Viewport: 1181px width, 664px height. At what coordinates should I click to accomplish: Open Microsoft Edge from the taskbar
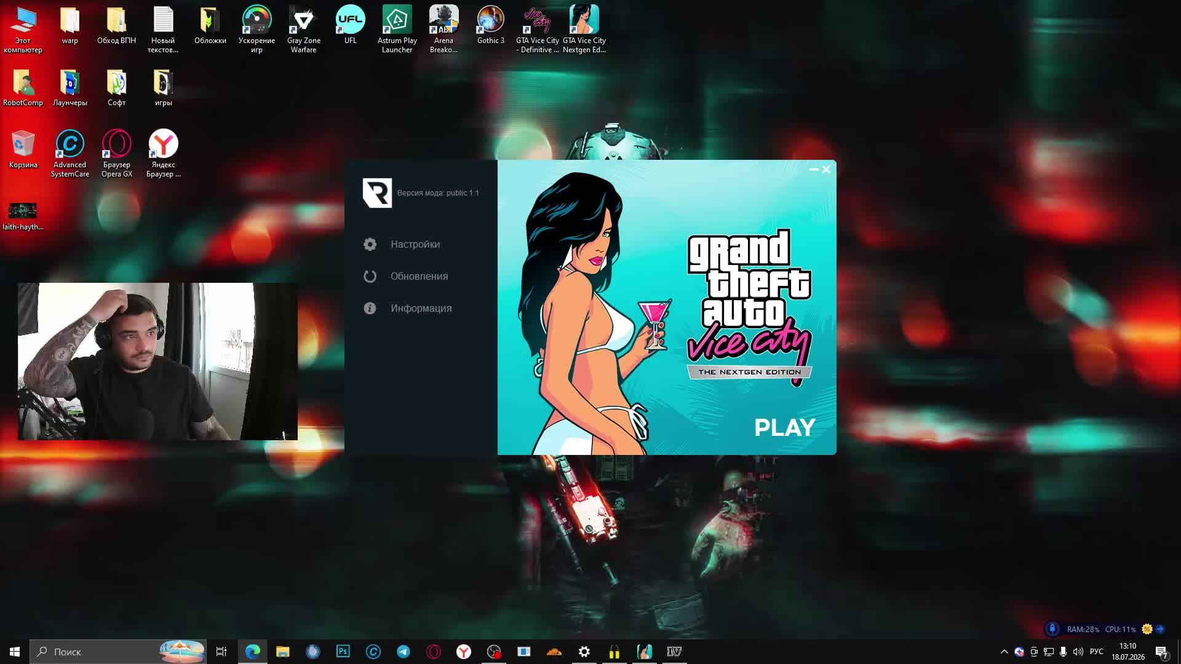click(252, 652)
